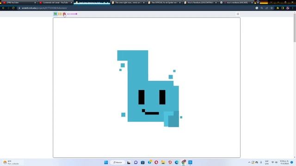Image resolution: width=296 pixels, height=166 pixels.
Task: Open the browser side panel icon
Action: click(283, 8)
